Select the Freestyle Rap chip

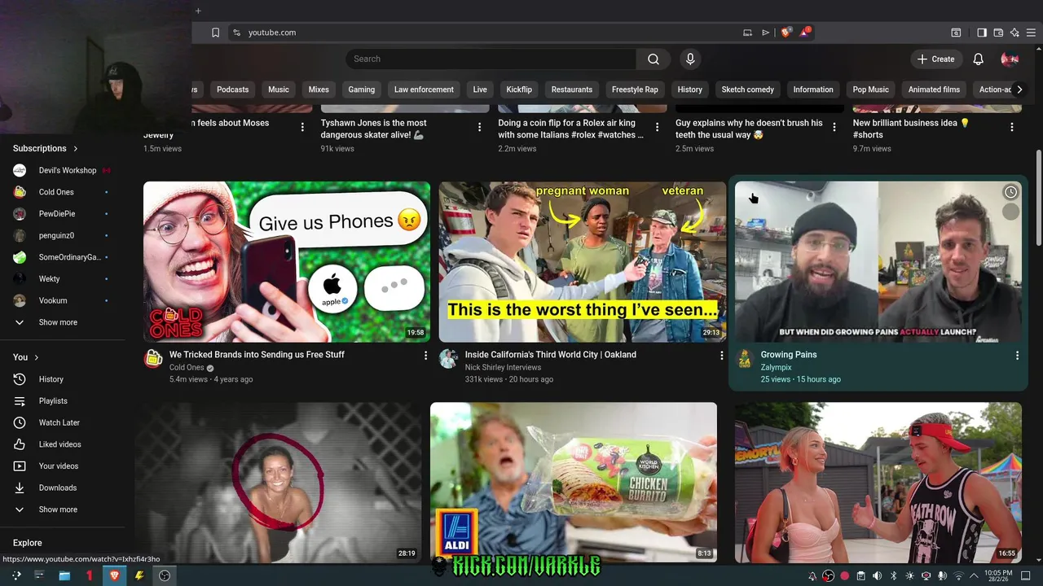635,90
